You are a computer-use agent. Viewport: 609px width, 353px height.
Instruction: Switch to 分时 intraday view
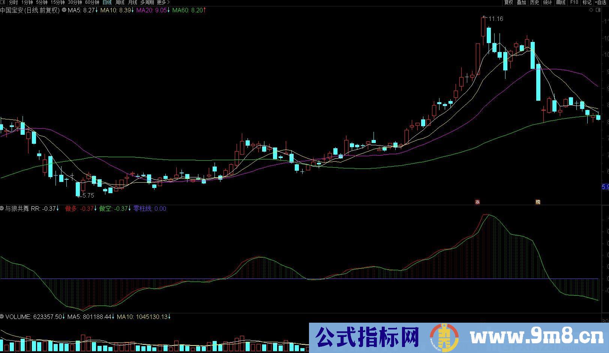click(13, 3)
